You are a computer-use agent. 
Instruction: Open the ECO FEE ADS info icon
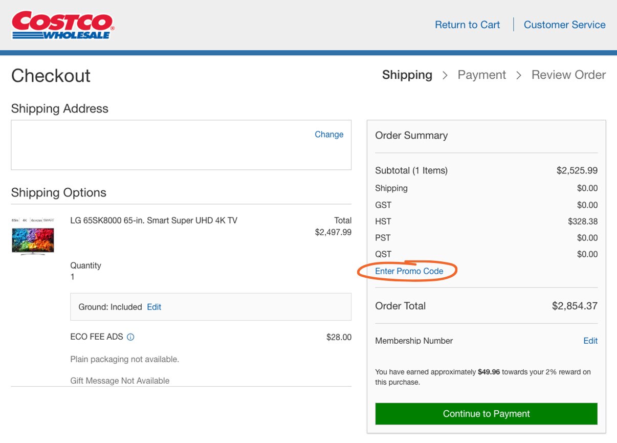pos(130,337)
